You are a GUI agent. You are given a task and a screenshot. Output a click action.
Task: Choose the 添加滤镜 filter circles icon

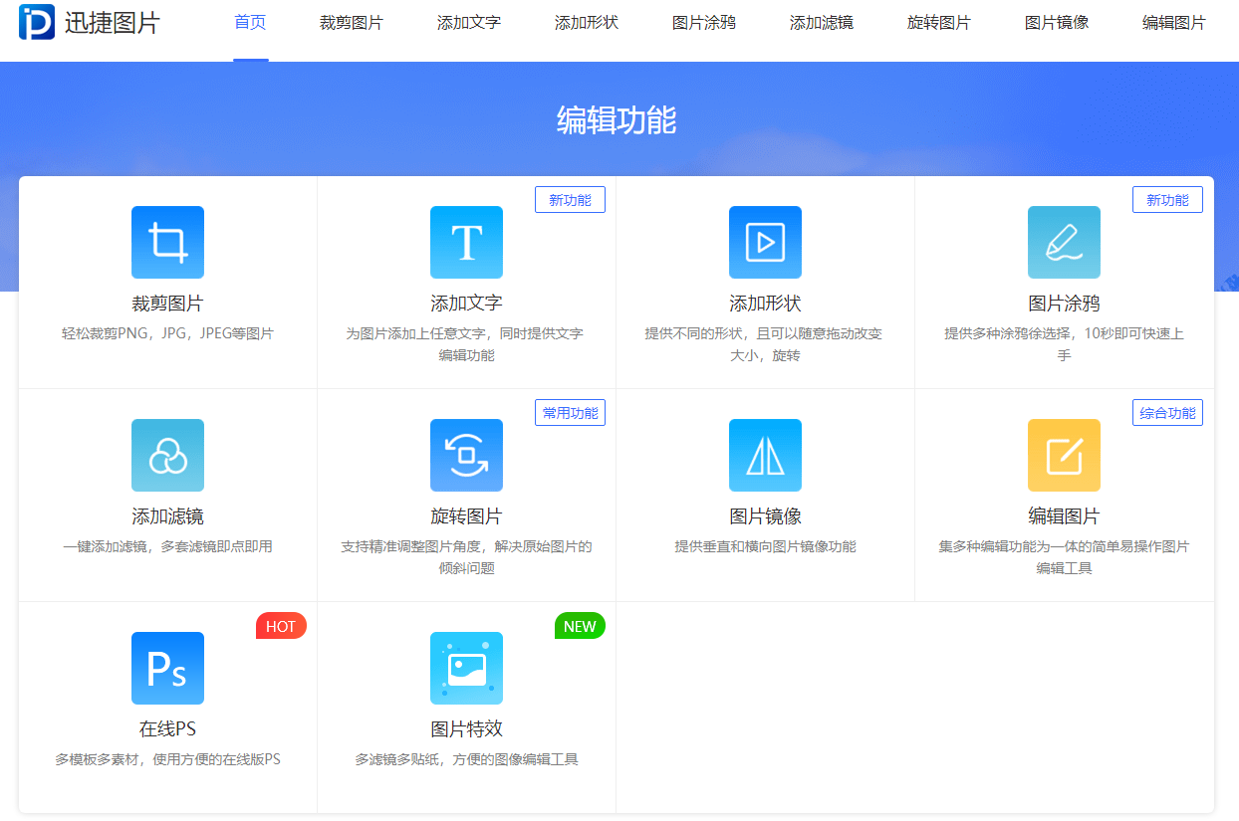pyautogui.click(x=167, y=455)
